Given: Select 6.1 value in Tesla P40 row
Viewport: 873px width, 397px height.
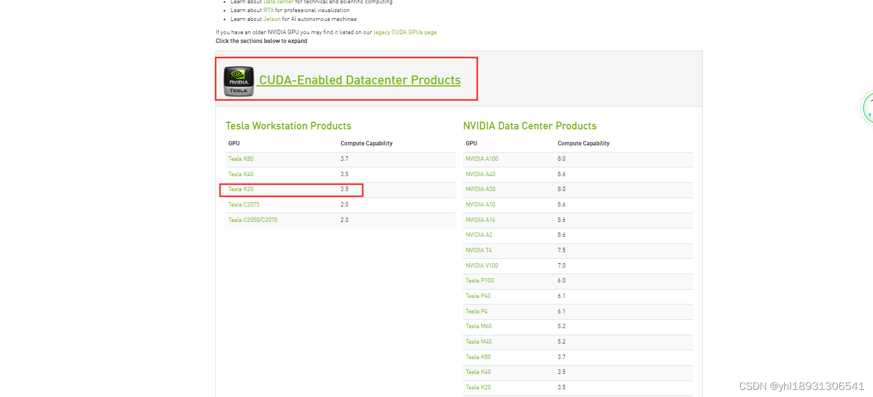Looking at the screenshot, I should click(561, 296).
